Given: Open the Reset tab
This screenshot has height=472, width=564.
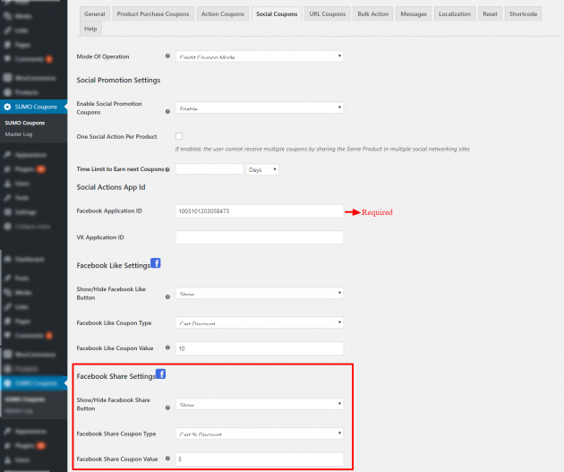Looking at the screenshot, I should point(490,14).
